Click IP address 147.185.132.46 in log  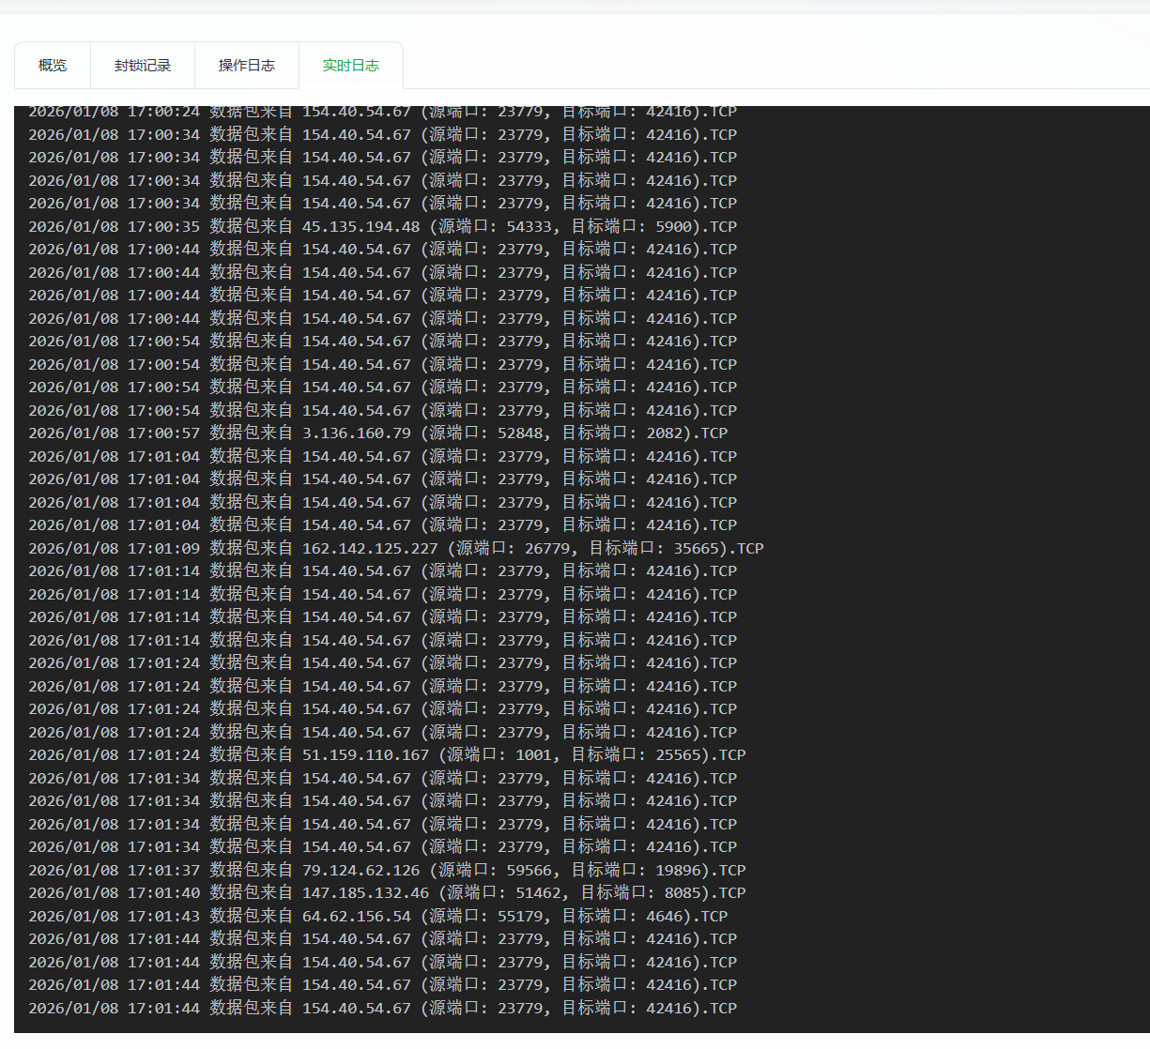365,893
